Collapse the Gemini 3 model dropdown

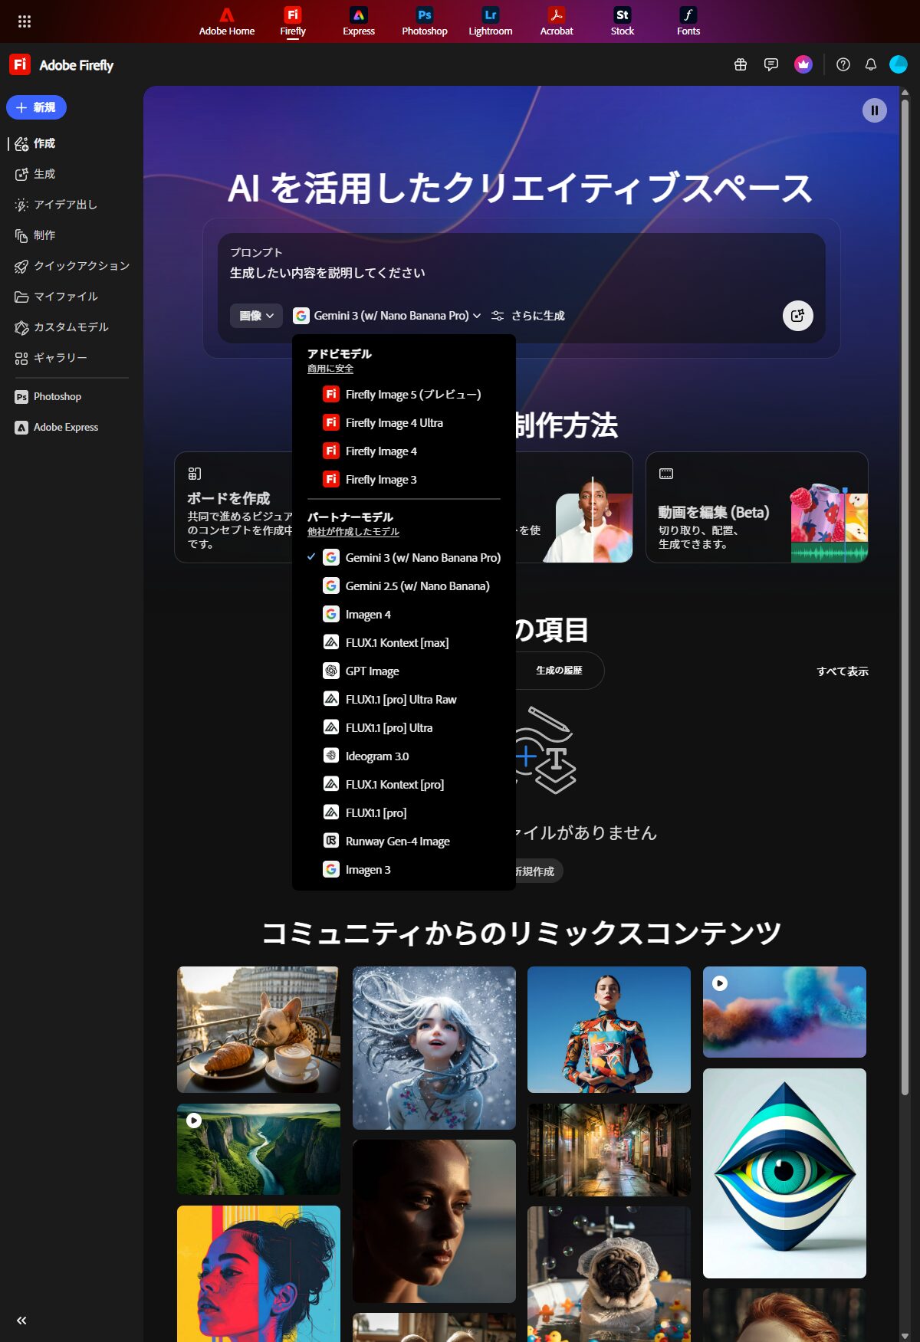point(387,316)
